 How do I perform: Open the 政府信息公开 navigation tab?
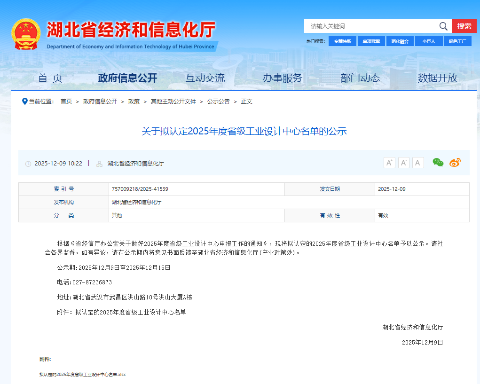tap(127, 78)
